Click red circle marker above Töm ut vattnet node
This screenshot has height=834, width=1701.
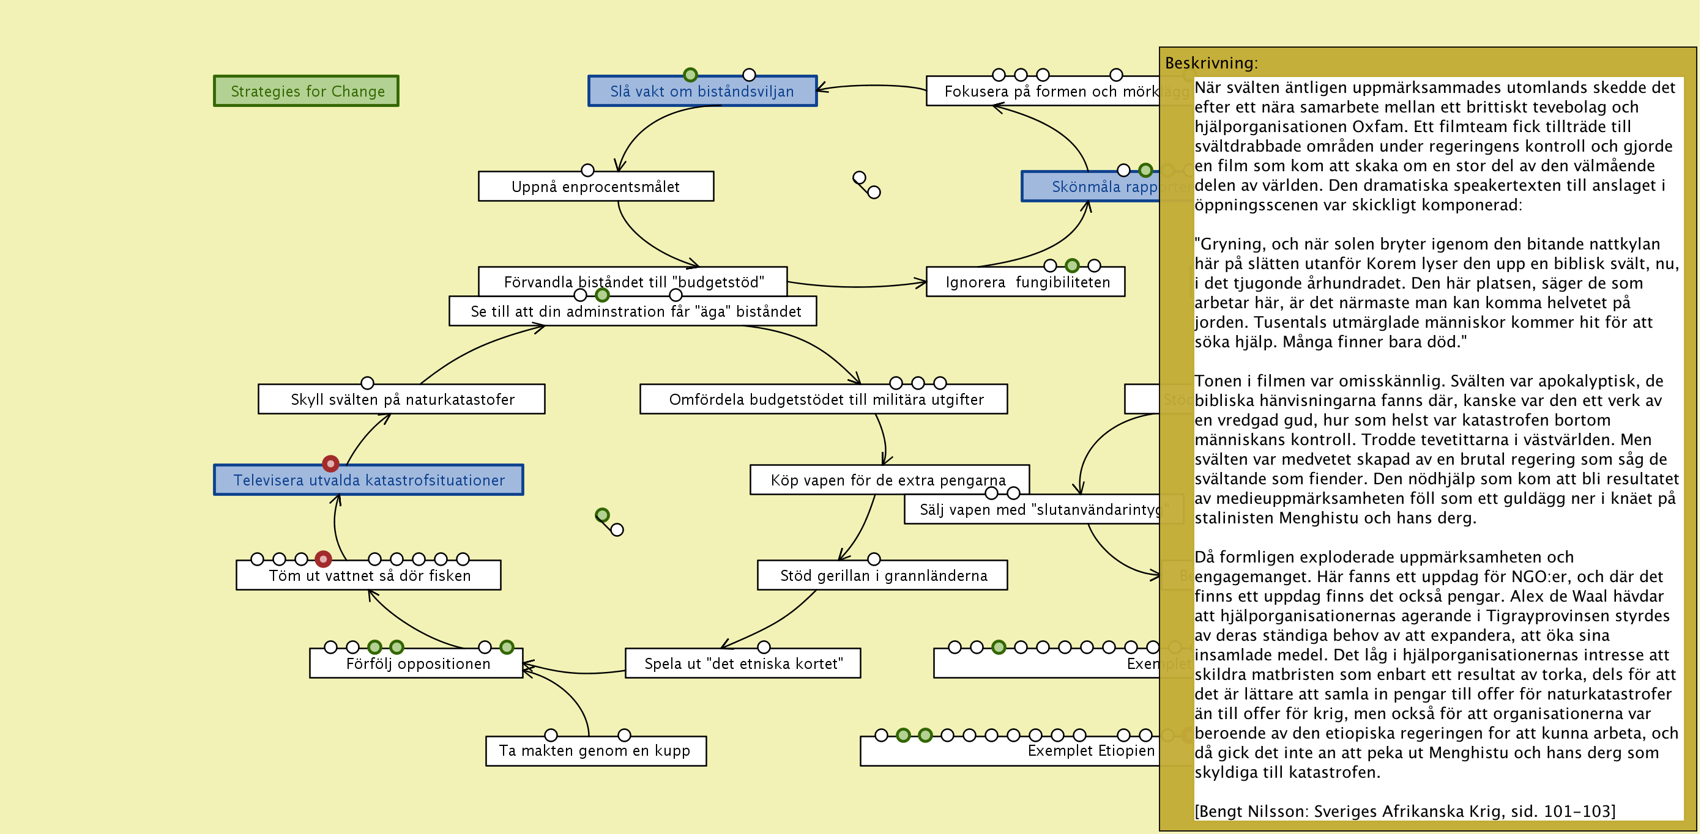coord(323,559)
